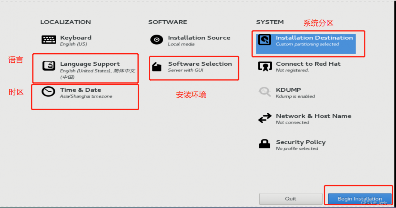Image resolution: width=396 pixels, height=208 pixels.
Task: Click the Keyboard layout icon
Action: pyautogui.click(x=49, y=40)
